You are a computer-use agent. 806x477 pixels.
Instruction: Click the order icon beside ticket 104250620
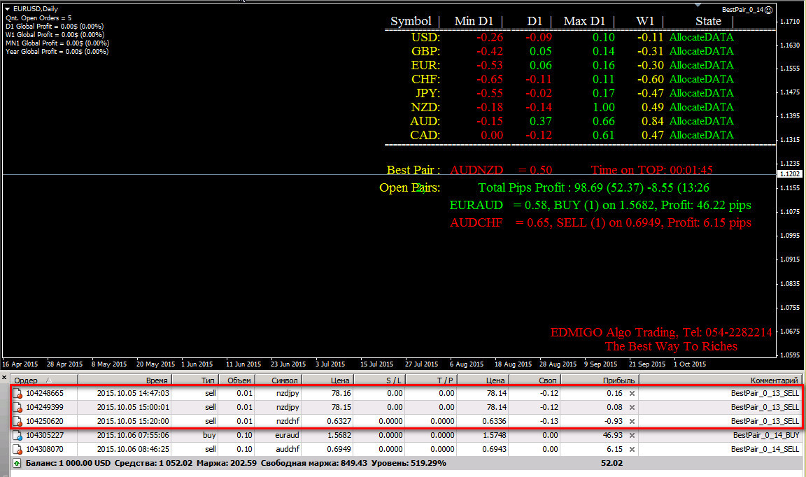(17, 422)
